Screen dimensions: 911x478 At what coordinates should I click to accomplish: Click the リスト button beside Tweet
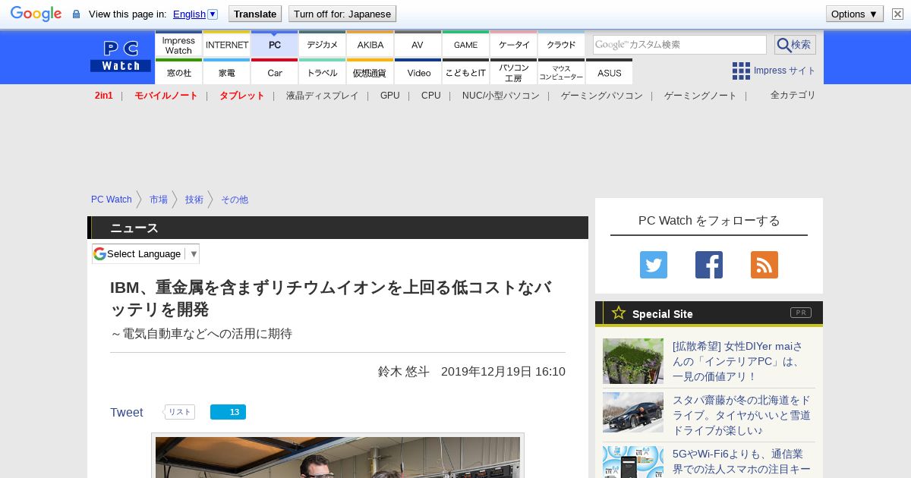[180, 412]
